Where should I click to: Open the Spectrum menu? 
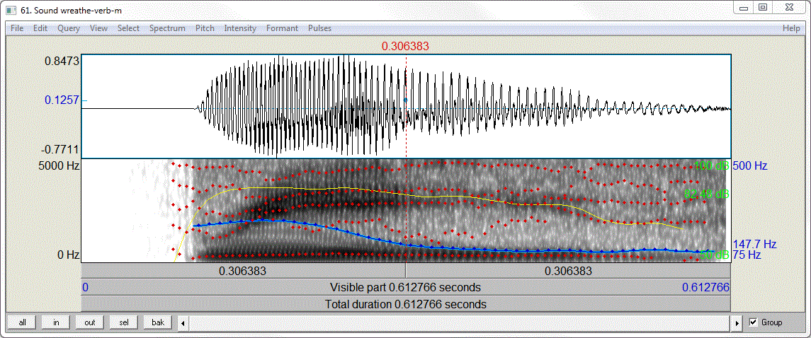pyautogui.click(x=167, y=28)
